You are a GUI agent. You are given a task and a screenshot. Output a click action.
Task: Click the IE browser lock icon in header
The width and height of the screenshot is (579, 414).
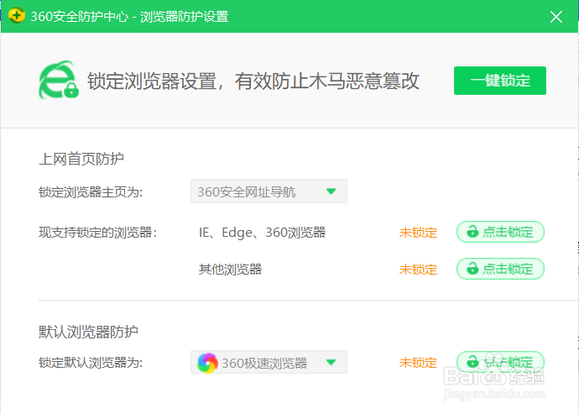click(x=59, y=81)
